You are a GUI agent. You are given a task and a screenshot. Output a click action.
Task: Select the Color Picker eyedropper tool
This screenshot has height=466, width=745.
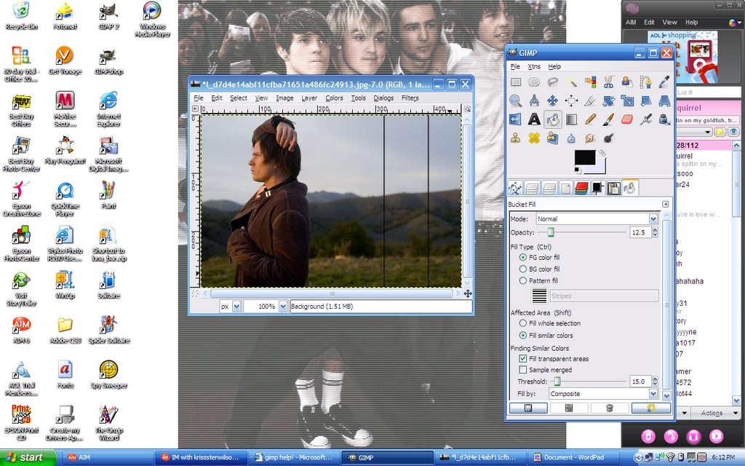[664, 82]
